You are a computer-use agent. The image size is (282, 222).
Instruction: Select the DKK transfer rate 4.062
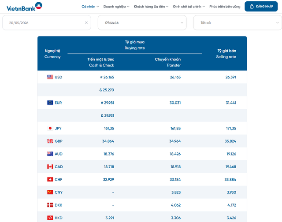point(176,205)
